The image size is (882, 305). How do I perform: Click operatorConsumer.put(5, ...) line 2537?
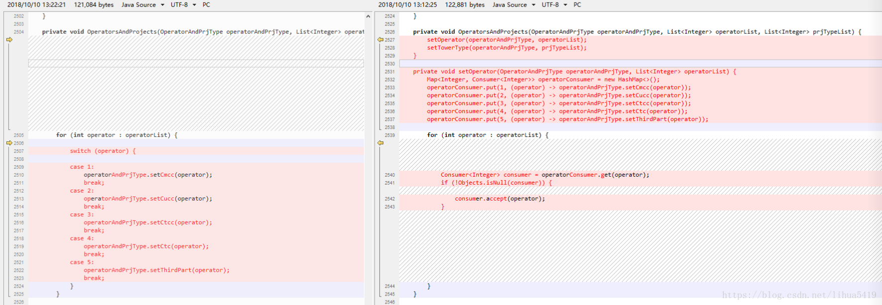(x=567, y=119)
